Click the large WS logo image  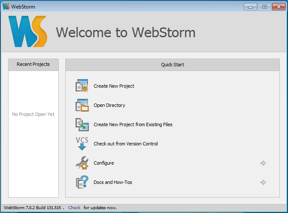click(x=27, y=31)
